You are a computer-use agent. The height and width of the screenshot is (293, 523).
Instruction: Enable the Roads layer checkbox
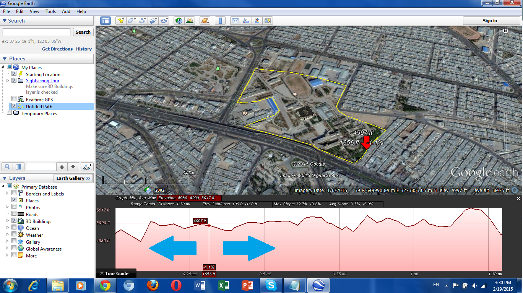click(x=14, y=214)
